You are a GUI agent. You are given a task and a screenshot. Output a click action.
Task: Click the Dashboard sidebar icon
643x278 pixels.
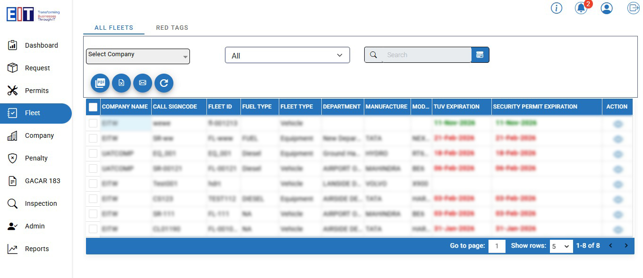click(x=13, y=45)
